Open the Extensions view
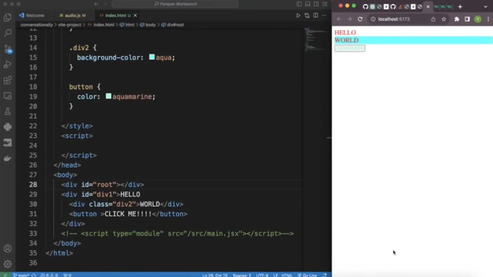 (7, 80)
